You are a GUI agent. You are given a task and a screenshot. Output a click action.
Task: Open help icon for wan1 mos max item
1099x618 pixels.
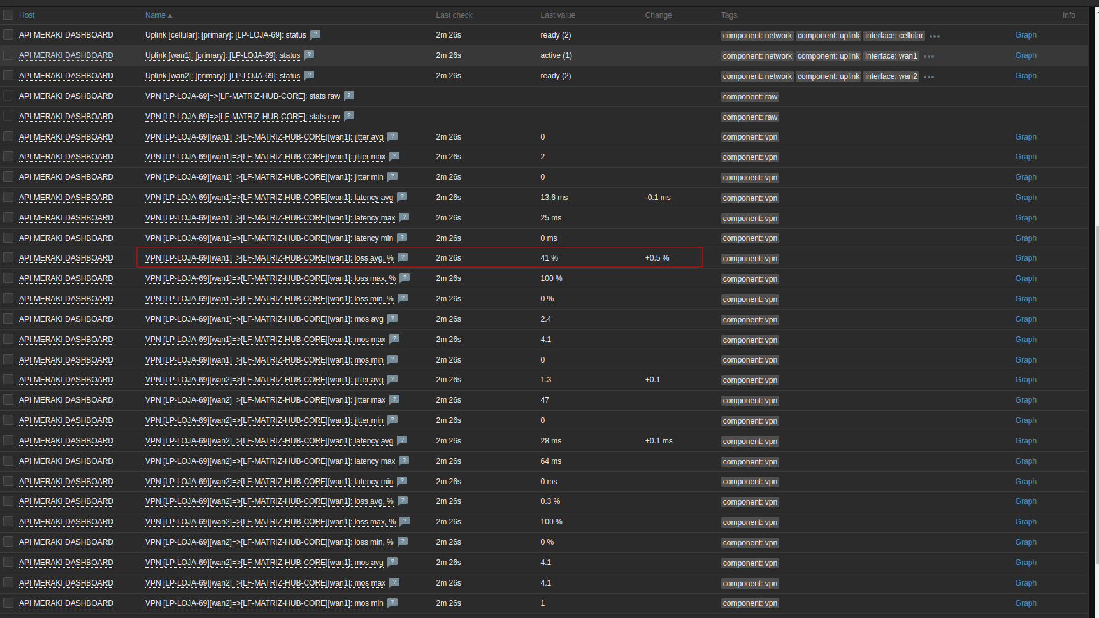tap(394, 339)
